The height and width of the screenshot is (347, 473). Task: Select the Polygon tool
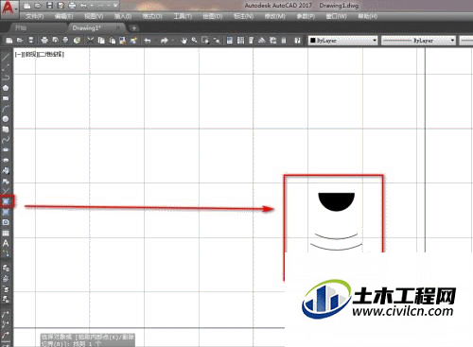pos(6,88)
